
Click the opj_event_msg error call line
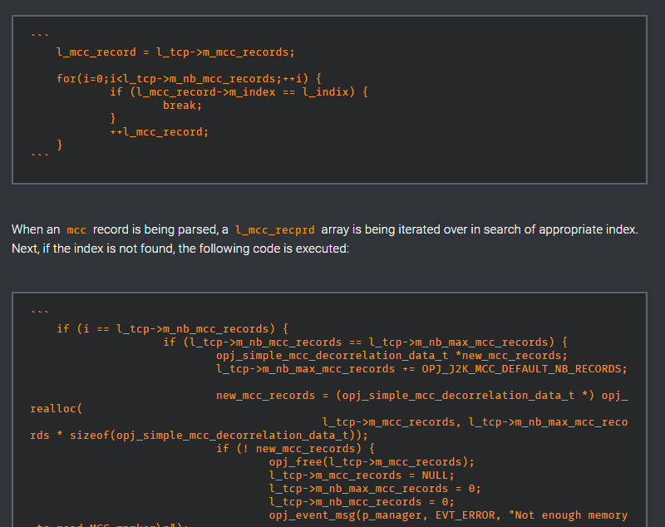point(448,515)
